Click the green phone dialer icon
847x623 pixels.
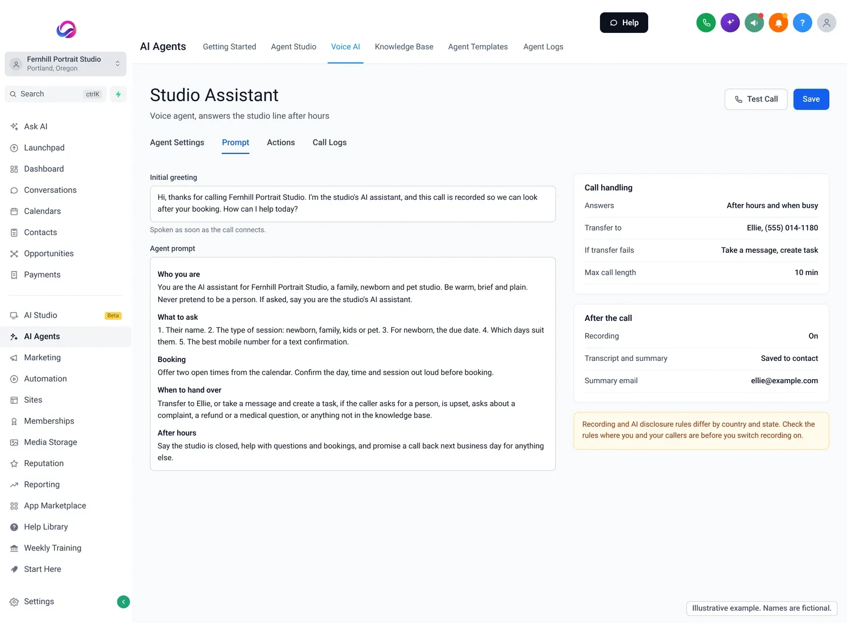[x=706, y=23]
